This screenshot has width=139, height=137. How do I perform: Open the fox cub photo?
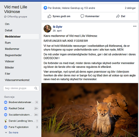tap(90, 110)
